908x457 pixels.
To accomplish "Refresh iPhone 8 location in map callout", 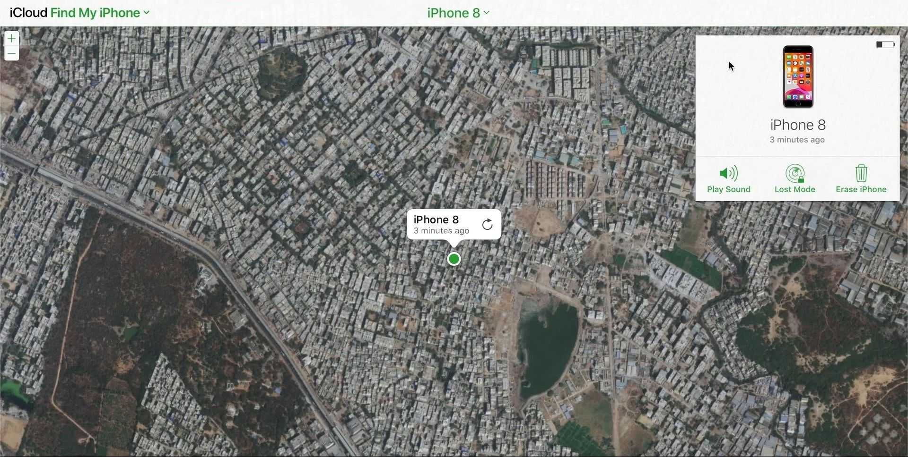I will pyautogui.click(x=487, y=224).
